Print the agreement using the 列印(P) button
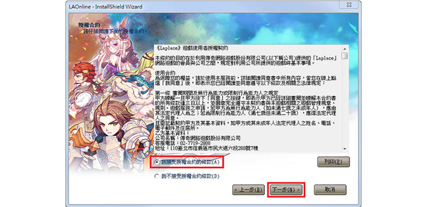The image size is (427, 207). click(x=333, y=162)
